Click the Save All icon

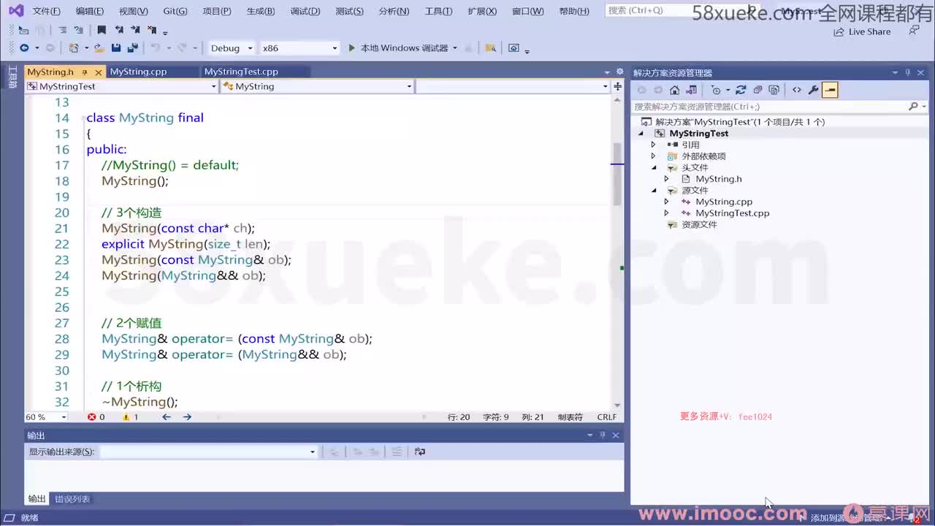[132, 47]
